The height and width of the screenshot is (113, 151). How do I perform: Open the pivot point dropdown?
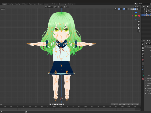click(55, 7)
